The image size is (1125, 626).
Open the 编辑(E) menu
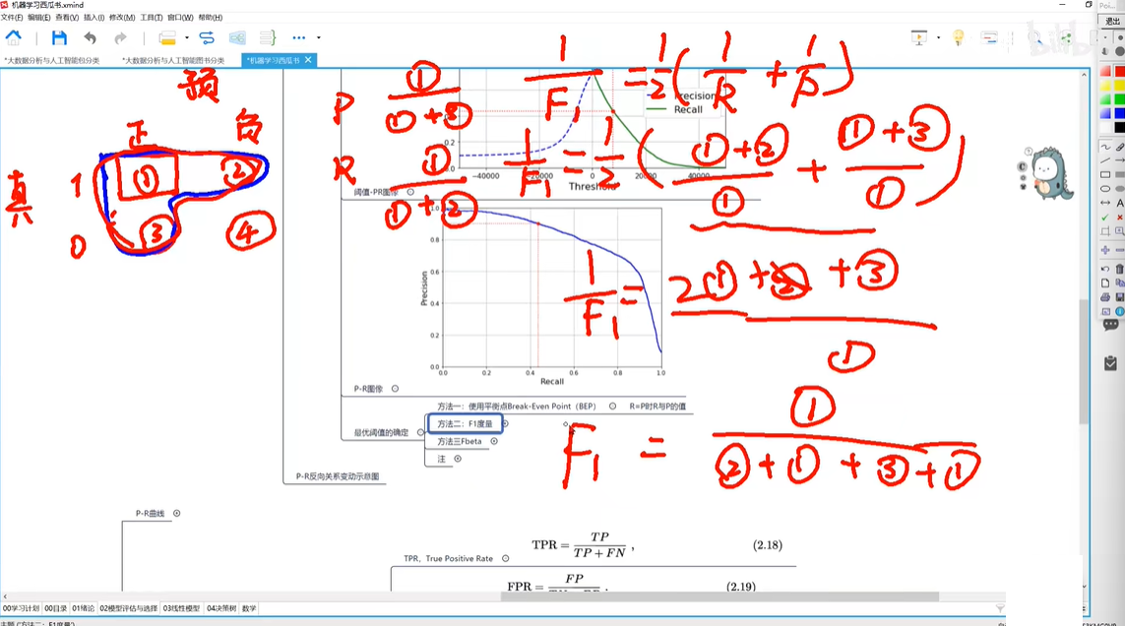point(38,18)
